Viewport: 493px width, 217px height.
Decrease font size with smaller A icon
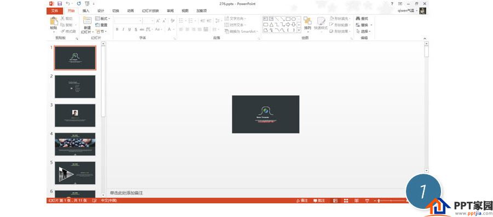[164, 21]
